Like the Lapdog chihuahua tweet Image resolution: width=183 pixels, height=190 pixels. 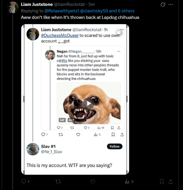coord(93,181)
